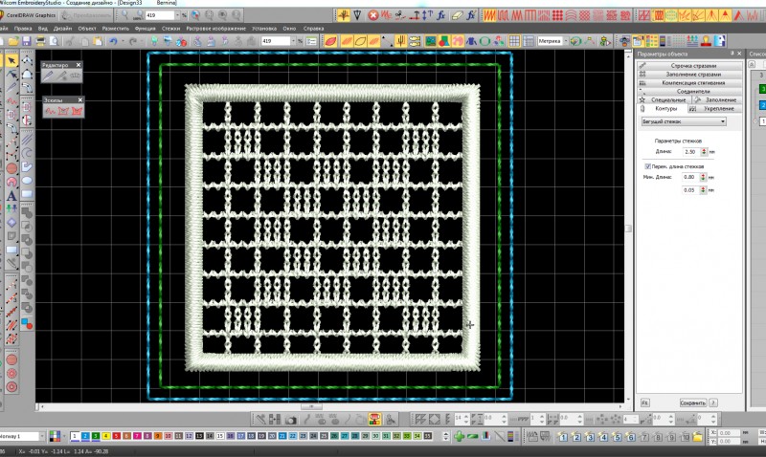Image resolution: width=766 pixels, height=457 pixels.
Task: Click the question mark help button
Action: click(713, 403)
